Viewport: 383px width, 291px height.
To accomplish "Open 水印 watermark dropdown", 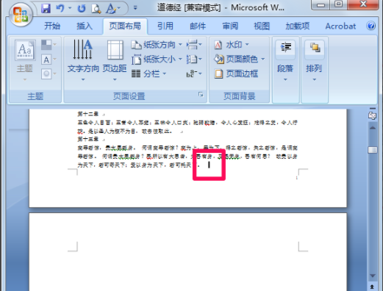I will tap(232, 45).
